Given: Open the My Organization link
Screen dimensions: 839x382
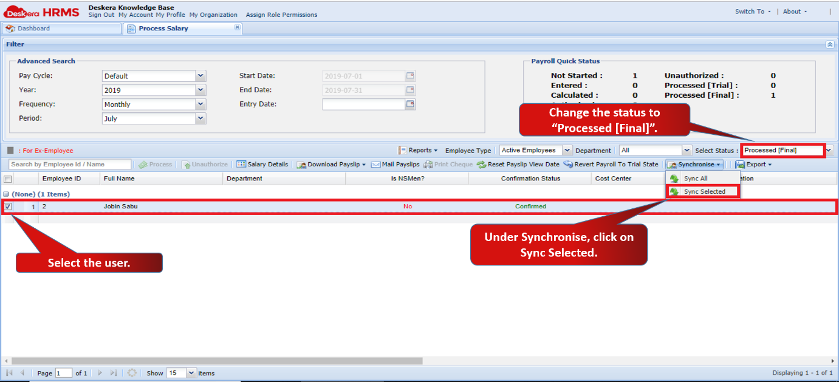Looking at the screenshot, I should (x=213, y=15).
